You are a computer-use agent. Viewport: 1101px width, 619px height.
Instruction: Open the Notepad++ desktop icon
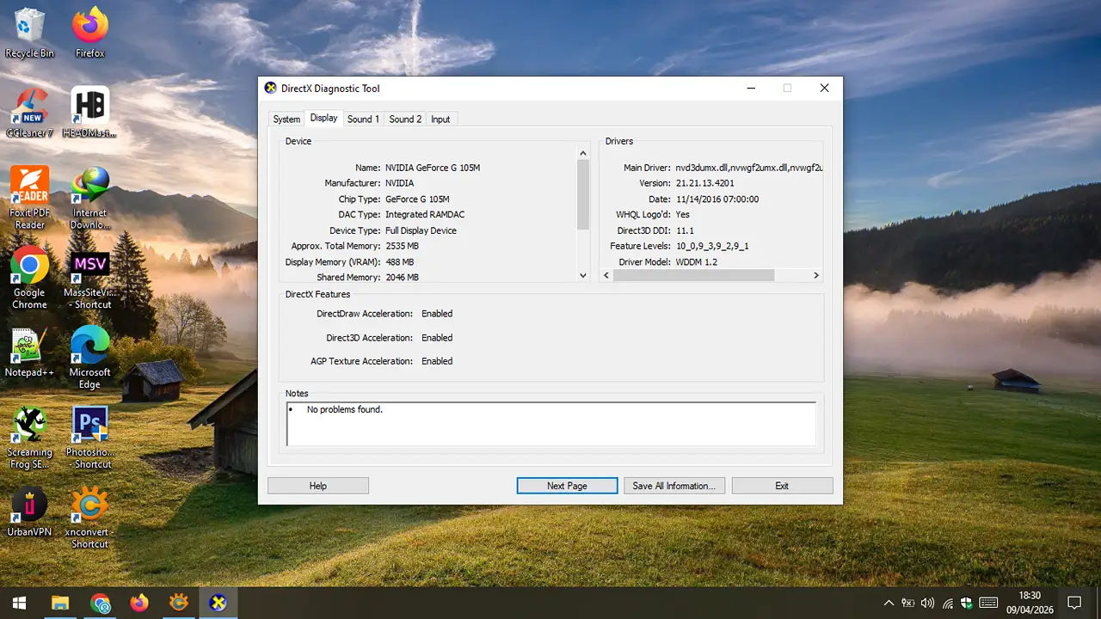pyautogui.click(x=29, y=352)
